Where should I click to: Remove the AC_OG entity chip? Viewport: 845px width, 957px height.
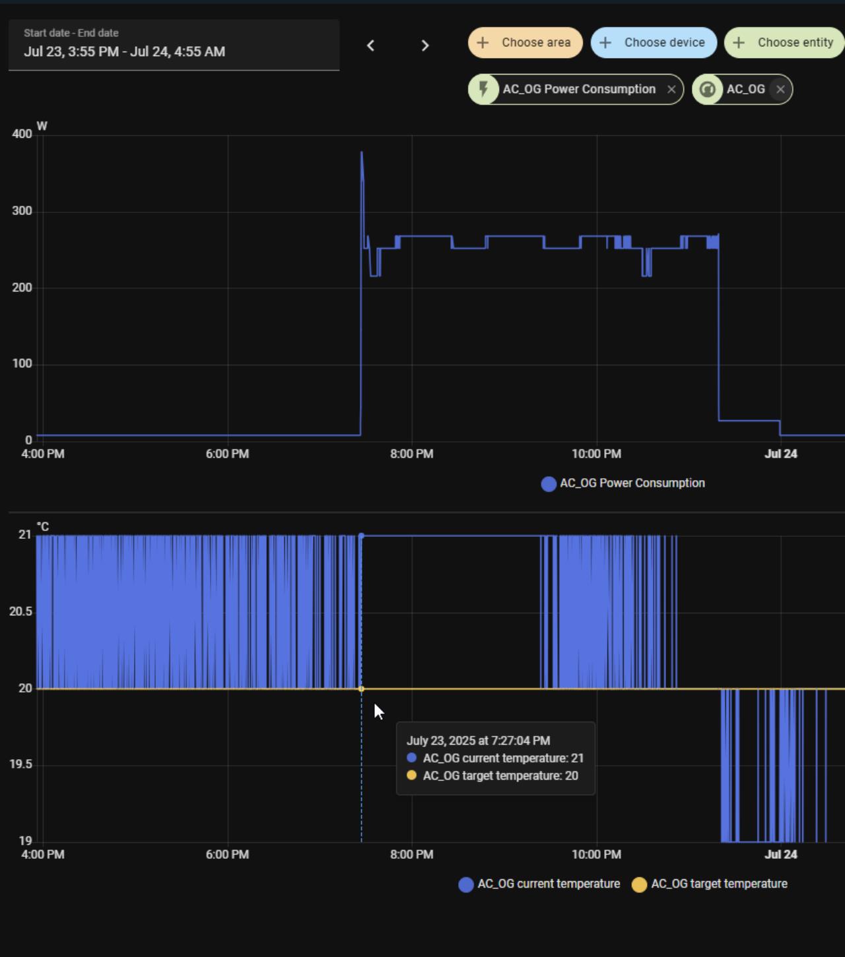coord(780,90)
